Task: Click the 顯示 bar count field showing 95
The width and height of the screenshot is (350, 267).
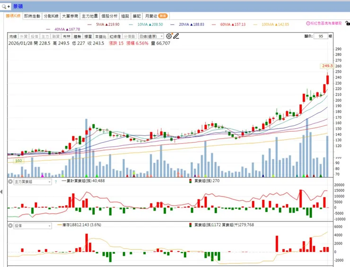Action: pyautogui.click(x=321, y=36)
